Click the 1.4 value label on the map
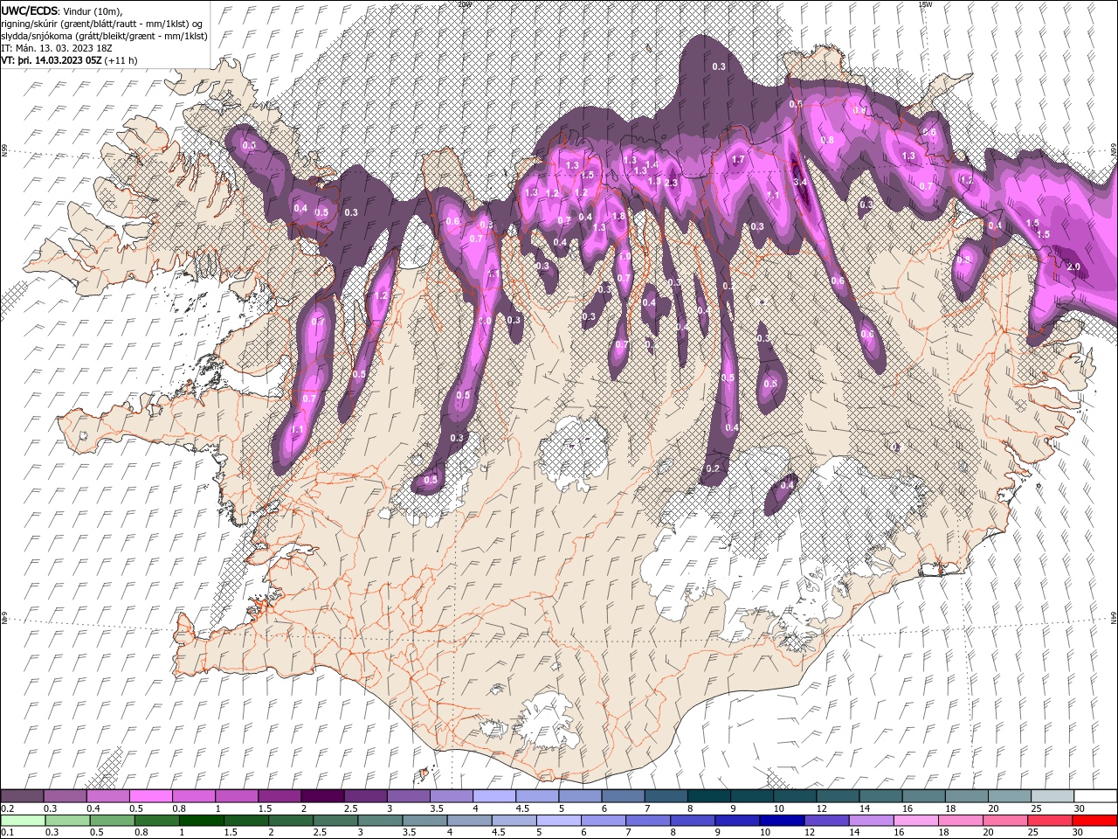The width and height of the screenshot is (1118, 839). (652, 164)
